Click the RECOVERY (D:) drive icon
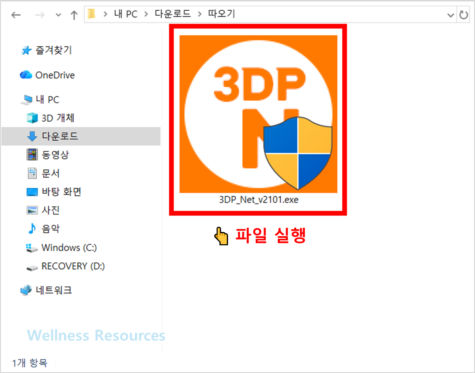The height and width of the screenshot is (373, 475). [32, 267]
